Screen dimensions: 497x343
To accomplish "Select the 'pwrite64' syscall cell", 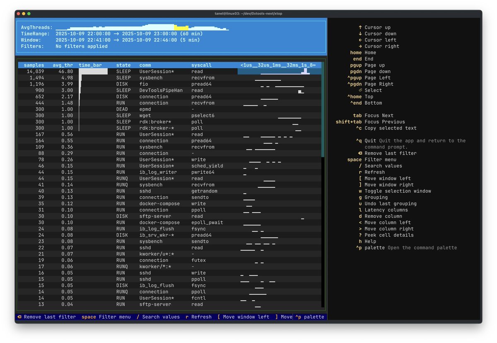I will tap(203, 172).
